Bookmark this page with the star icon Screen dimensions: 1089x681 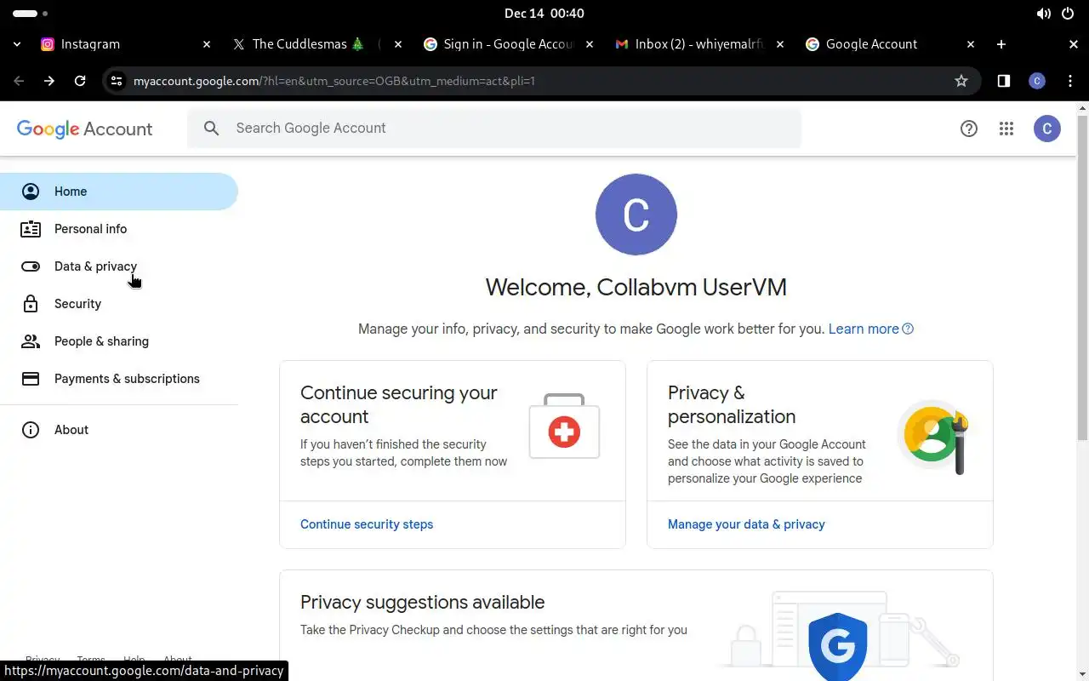pyautogui.click(x=961, y=81)
